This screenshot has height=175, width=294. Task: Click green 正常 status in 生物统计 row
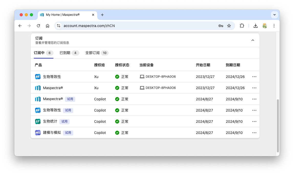122,122
